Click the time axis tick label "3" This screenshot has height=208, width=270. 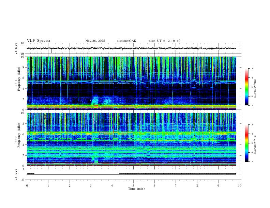(91, 186)
